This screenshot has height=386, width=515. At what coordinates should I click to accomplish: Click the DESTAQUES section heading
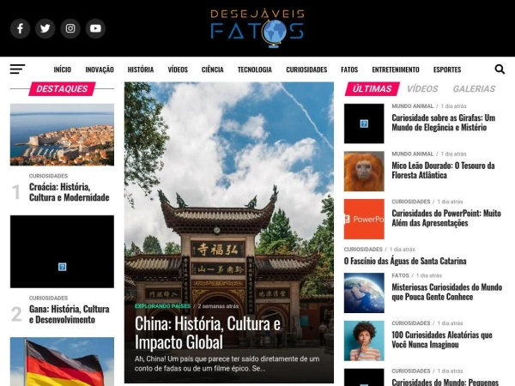[62, 89]
